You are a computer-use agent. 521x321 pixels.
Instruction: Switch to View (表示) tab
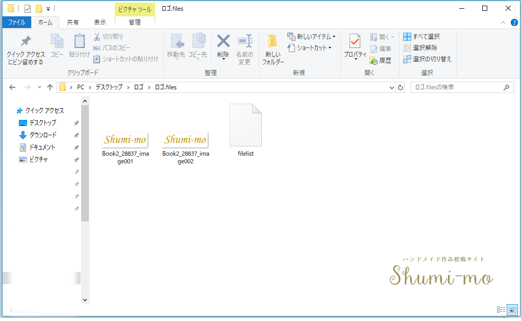point(100,22)
